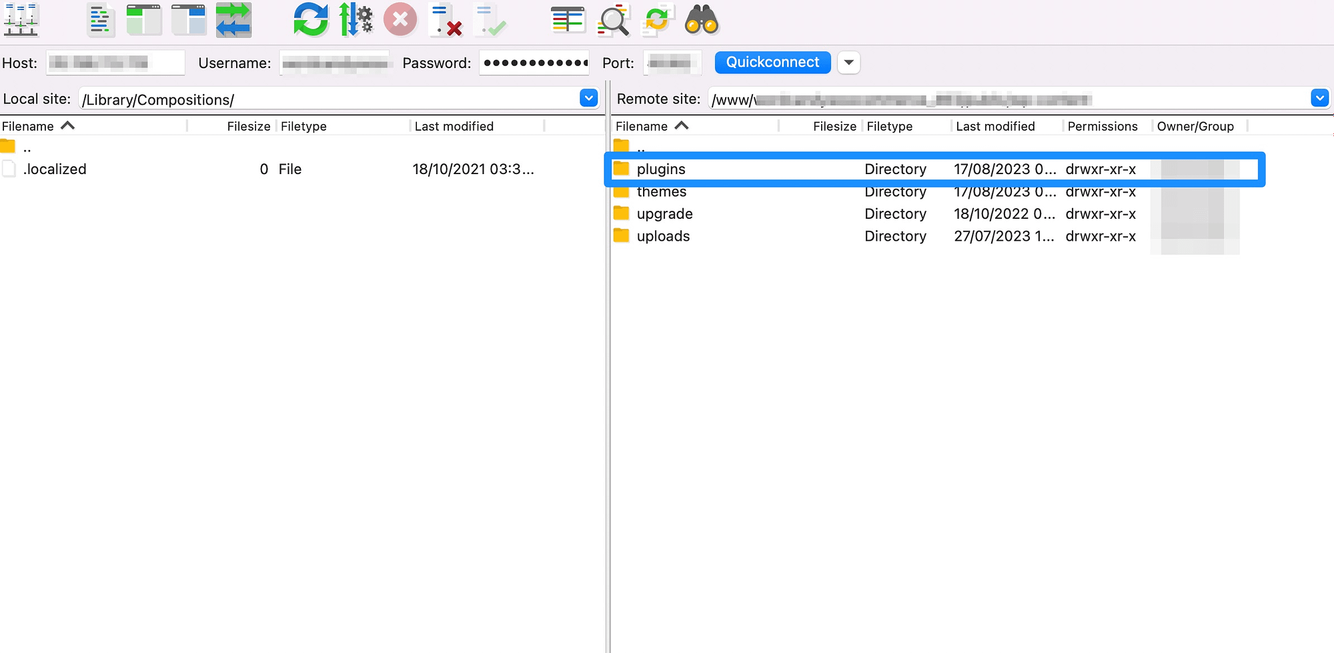Cancel current operation red X icon
The image size is (1334, 653).
(x=400, y=20)
